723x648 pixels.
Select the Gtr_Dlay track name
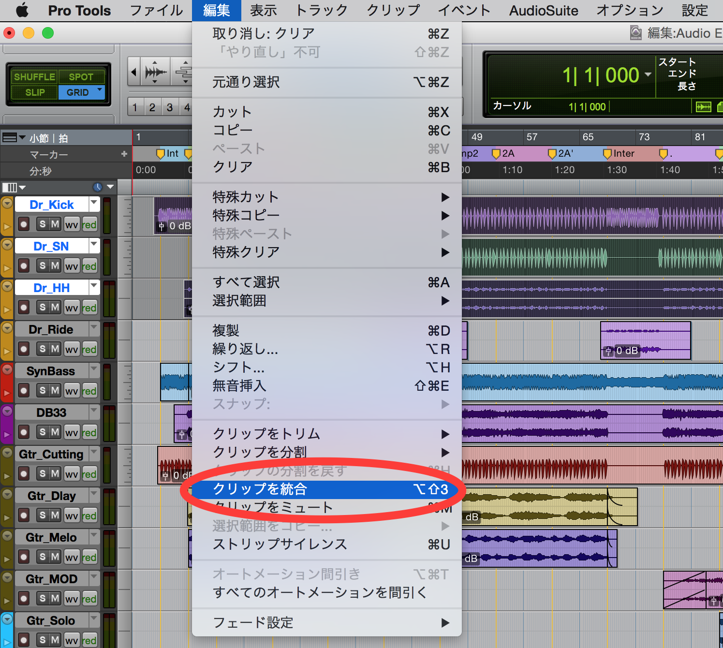(52, 496)
